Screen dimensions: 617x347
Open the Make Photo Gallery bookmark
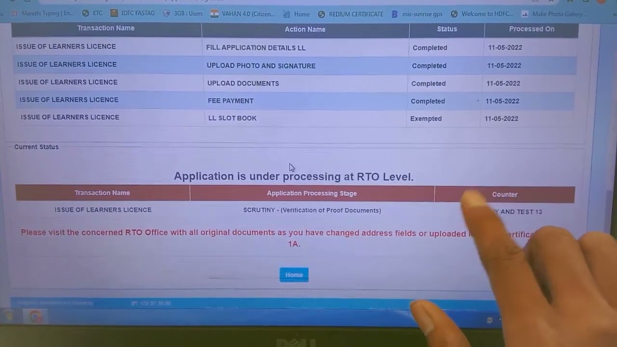pos(554,14)
